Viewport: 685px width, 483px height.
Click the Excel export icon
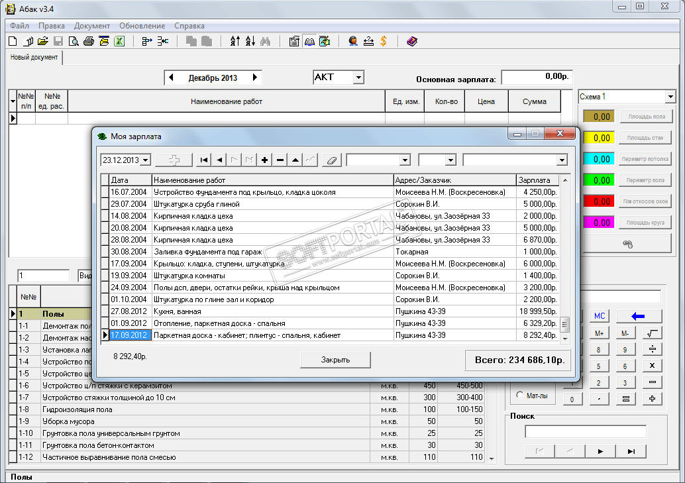pos(119,41)
